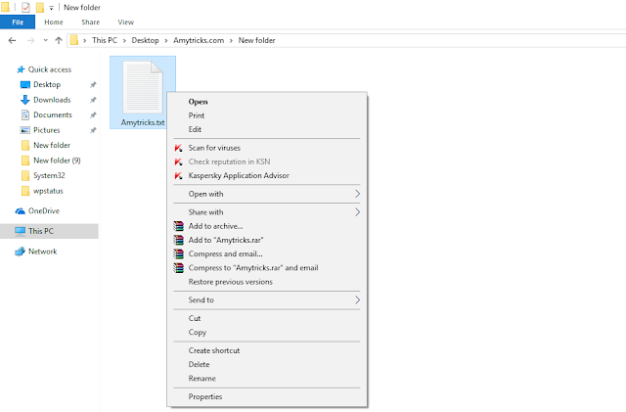Image resolution: width=626 pixels, height=412 pixels.
Task: Click the Back navigation arrow
Action: [13, 40]
